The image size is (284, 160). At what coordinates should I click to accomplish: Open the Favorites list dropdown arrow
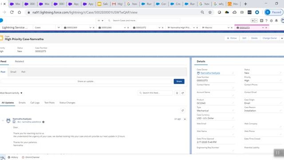tap(256, 21)
